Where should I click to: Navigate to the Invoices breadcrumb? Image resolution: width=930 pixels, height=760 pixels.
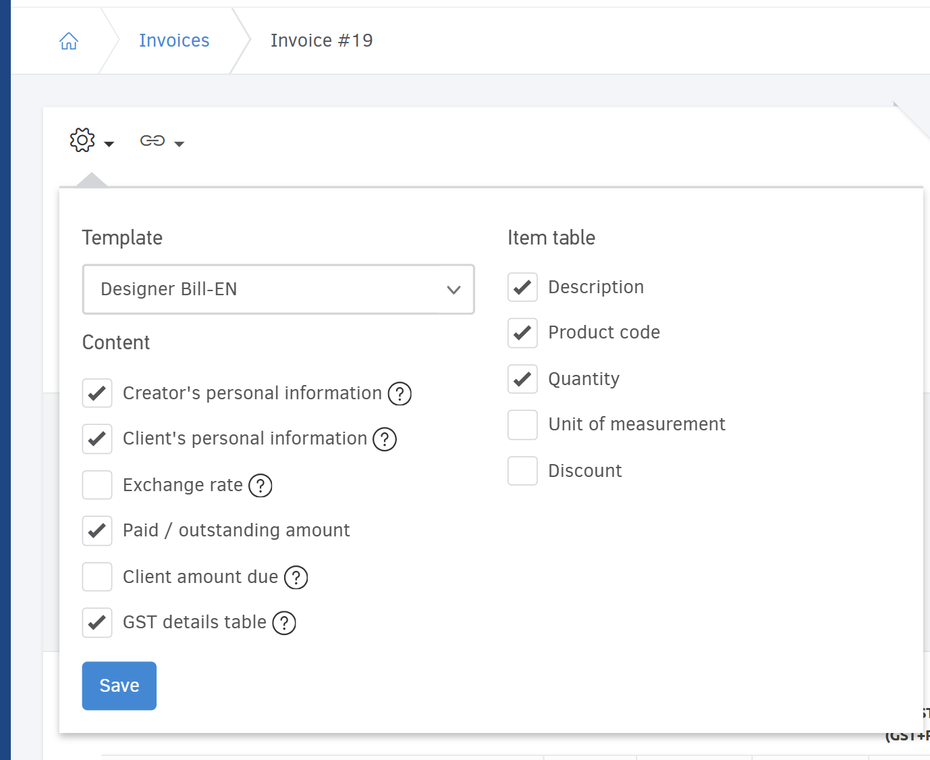pos(173,41)
